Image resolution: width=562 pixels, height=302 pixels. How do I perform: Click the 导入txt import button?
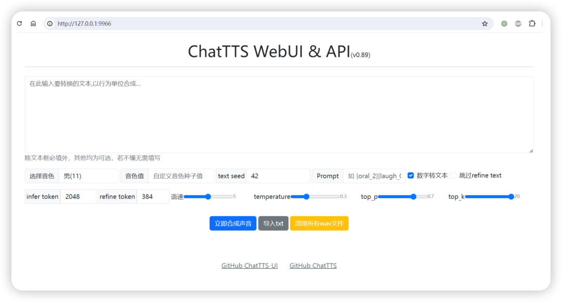(x=273, y=224)
